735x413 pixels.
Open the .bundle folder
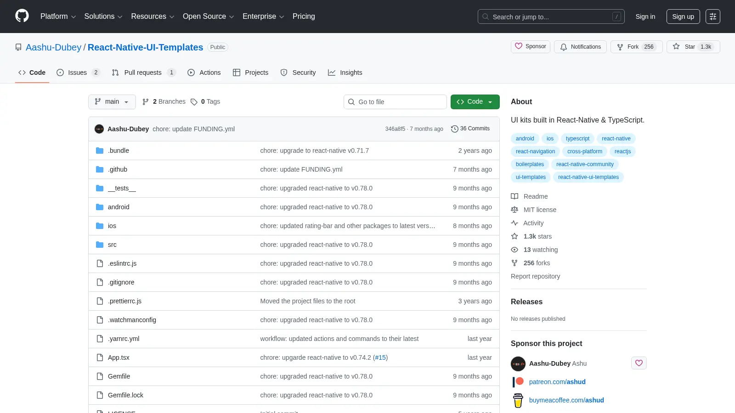119,151
